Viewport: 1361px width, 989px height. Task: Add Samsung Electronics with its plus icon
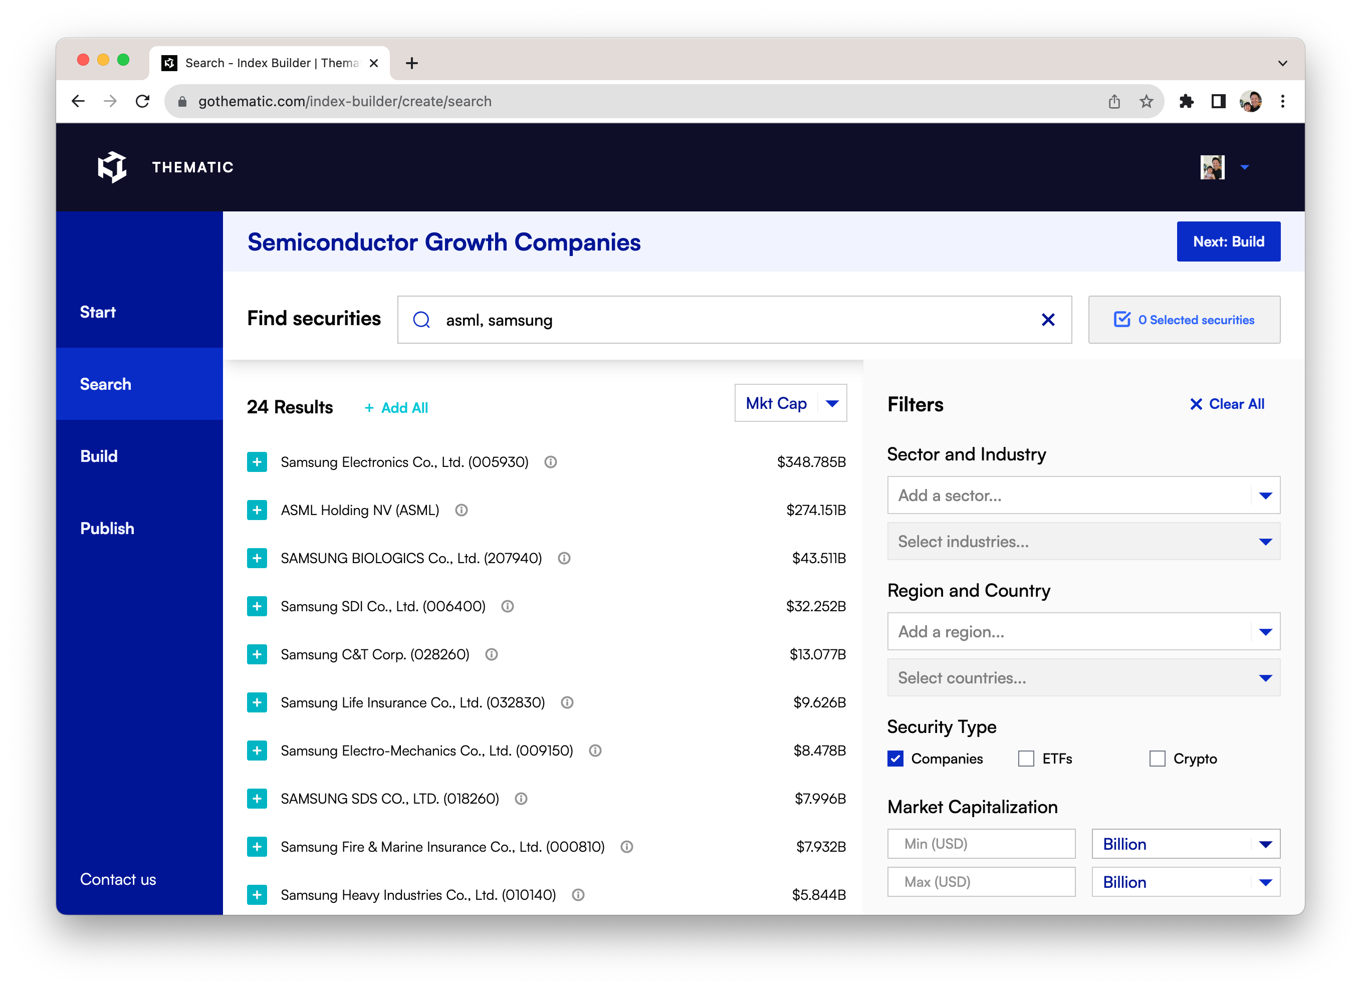tap(257, 462)
